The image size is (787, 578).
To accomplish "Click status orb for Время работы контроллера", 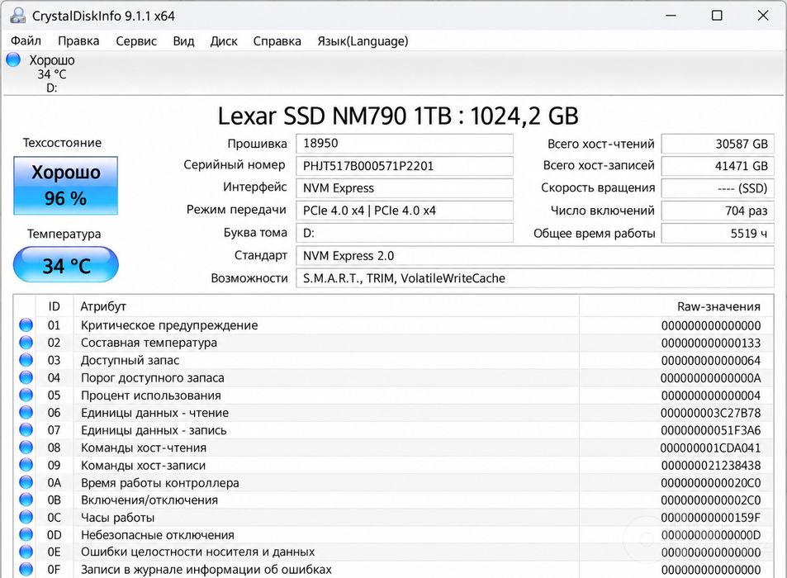I will click(x=26, y=483).
